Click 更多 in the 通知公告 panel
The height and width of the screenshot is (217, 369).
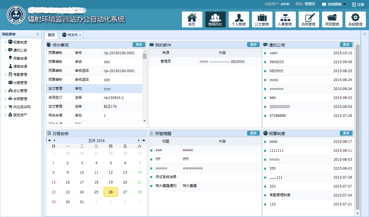(346, 45)
